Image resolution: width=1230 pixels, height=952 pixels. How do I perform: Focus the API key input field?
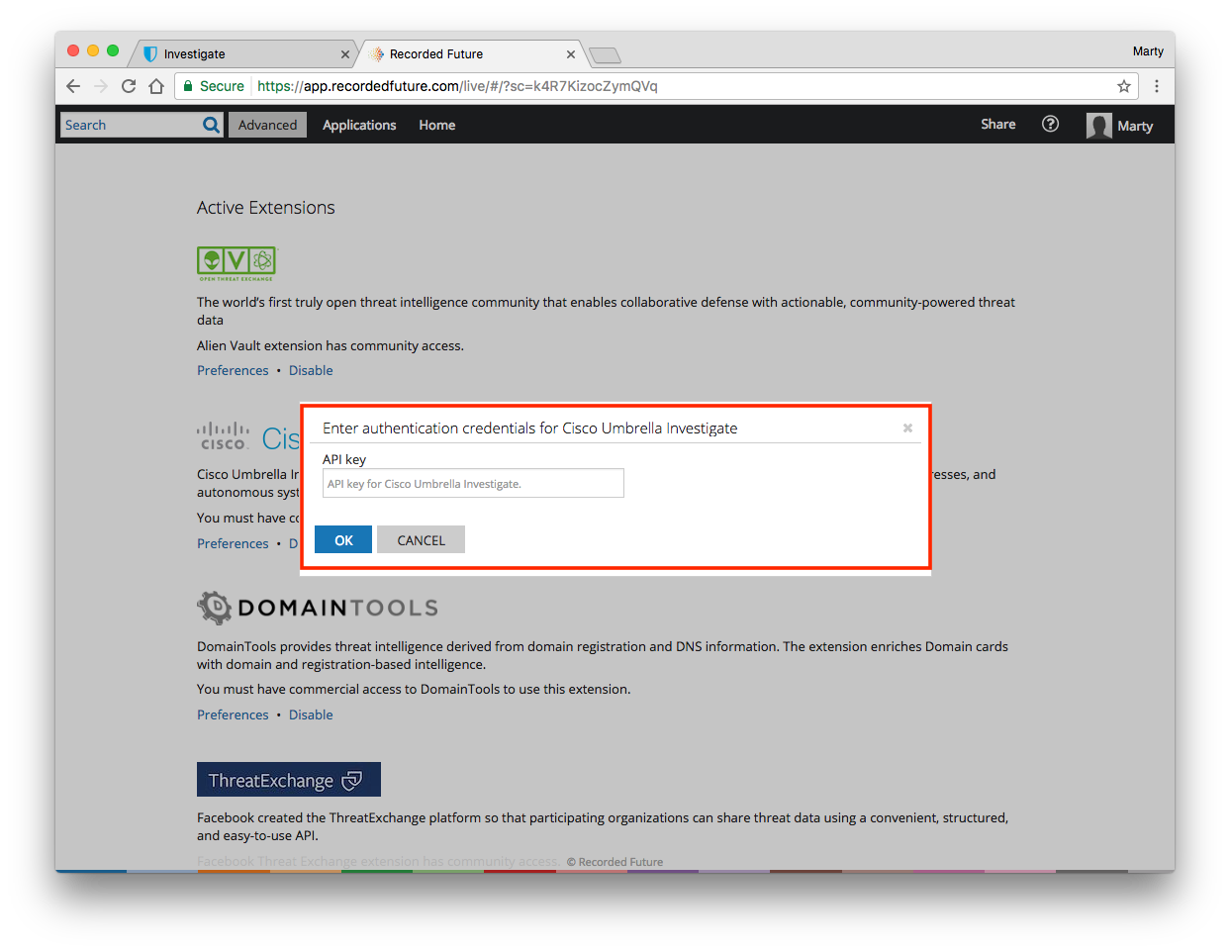tap(473, 484)
